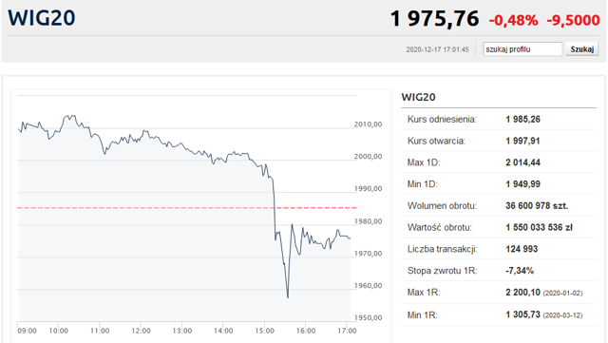Screen dimensions: 608x343
Task: Click the Max 1D value 2 014,44
Action: (522, 162)
